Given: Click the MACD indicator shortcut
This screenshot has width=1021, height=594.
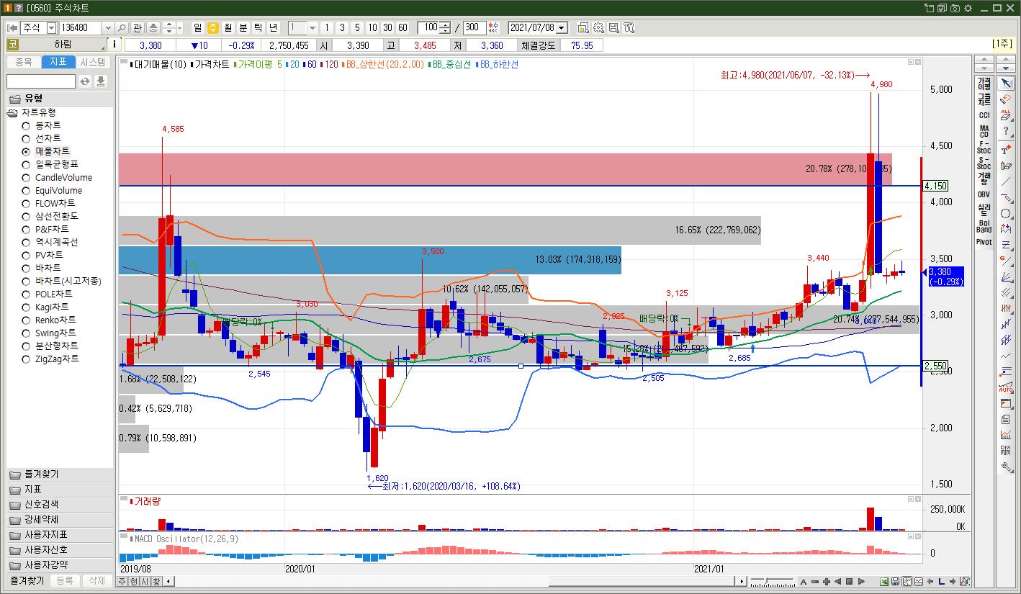Looking at the screenshot, I should [x=984, y=131].
